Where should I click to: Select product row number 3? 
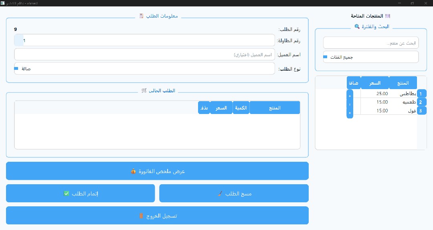pyautogui.click(x=421, y=111)
